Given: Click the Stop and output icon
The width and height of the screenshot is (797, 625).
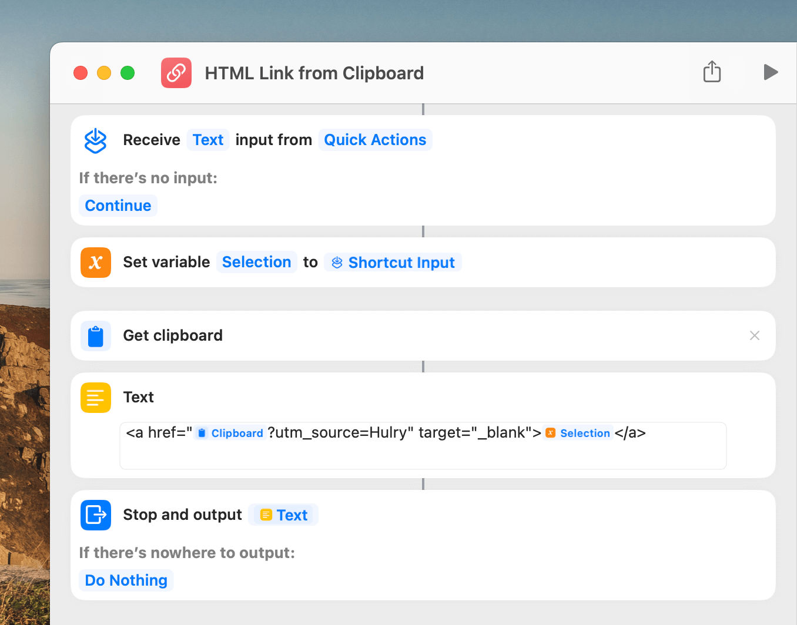Looking at the screenshot, I should pyautogui.click(x=95, y=515).
